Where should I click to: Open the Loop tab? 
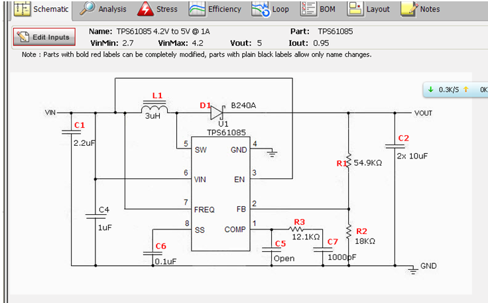[x=271, y=9]
